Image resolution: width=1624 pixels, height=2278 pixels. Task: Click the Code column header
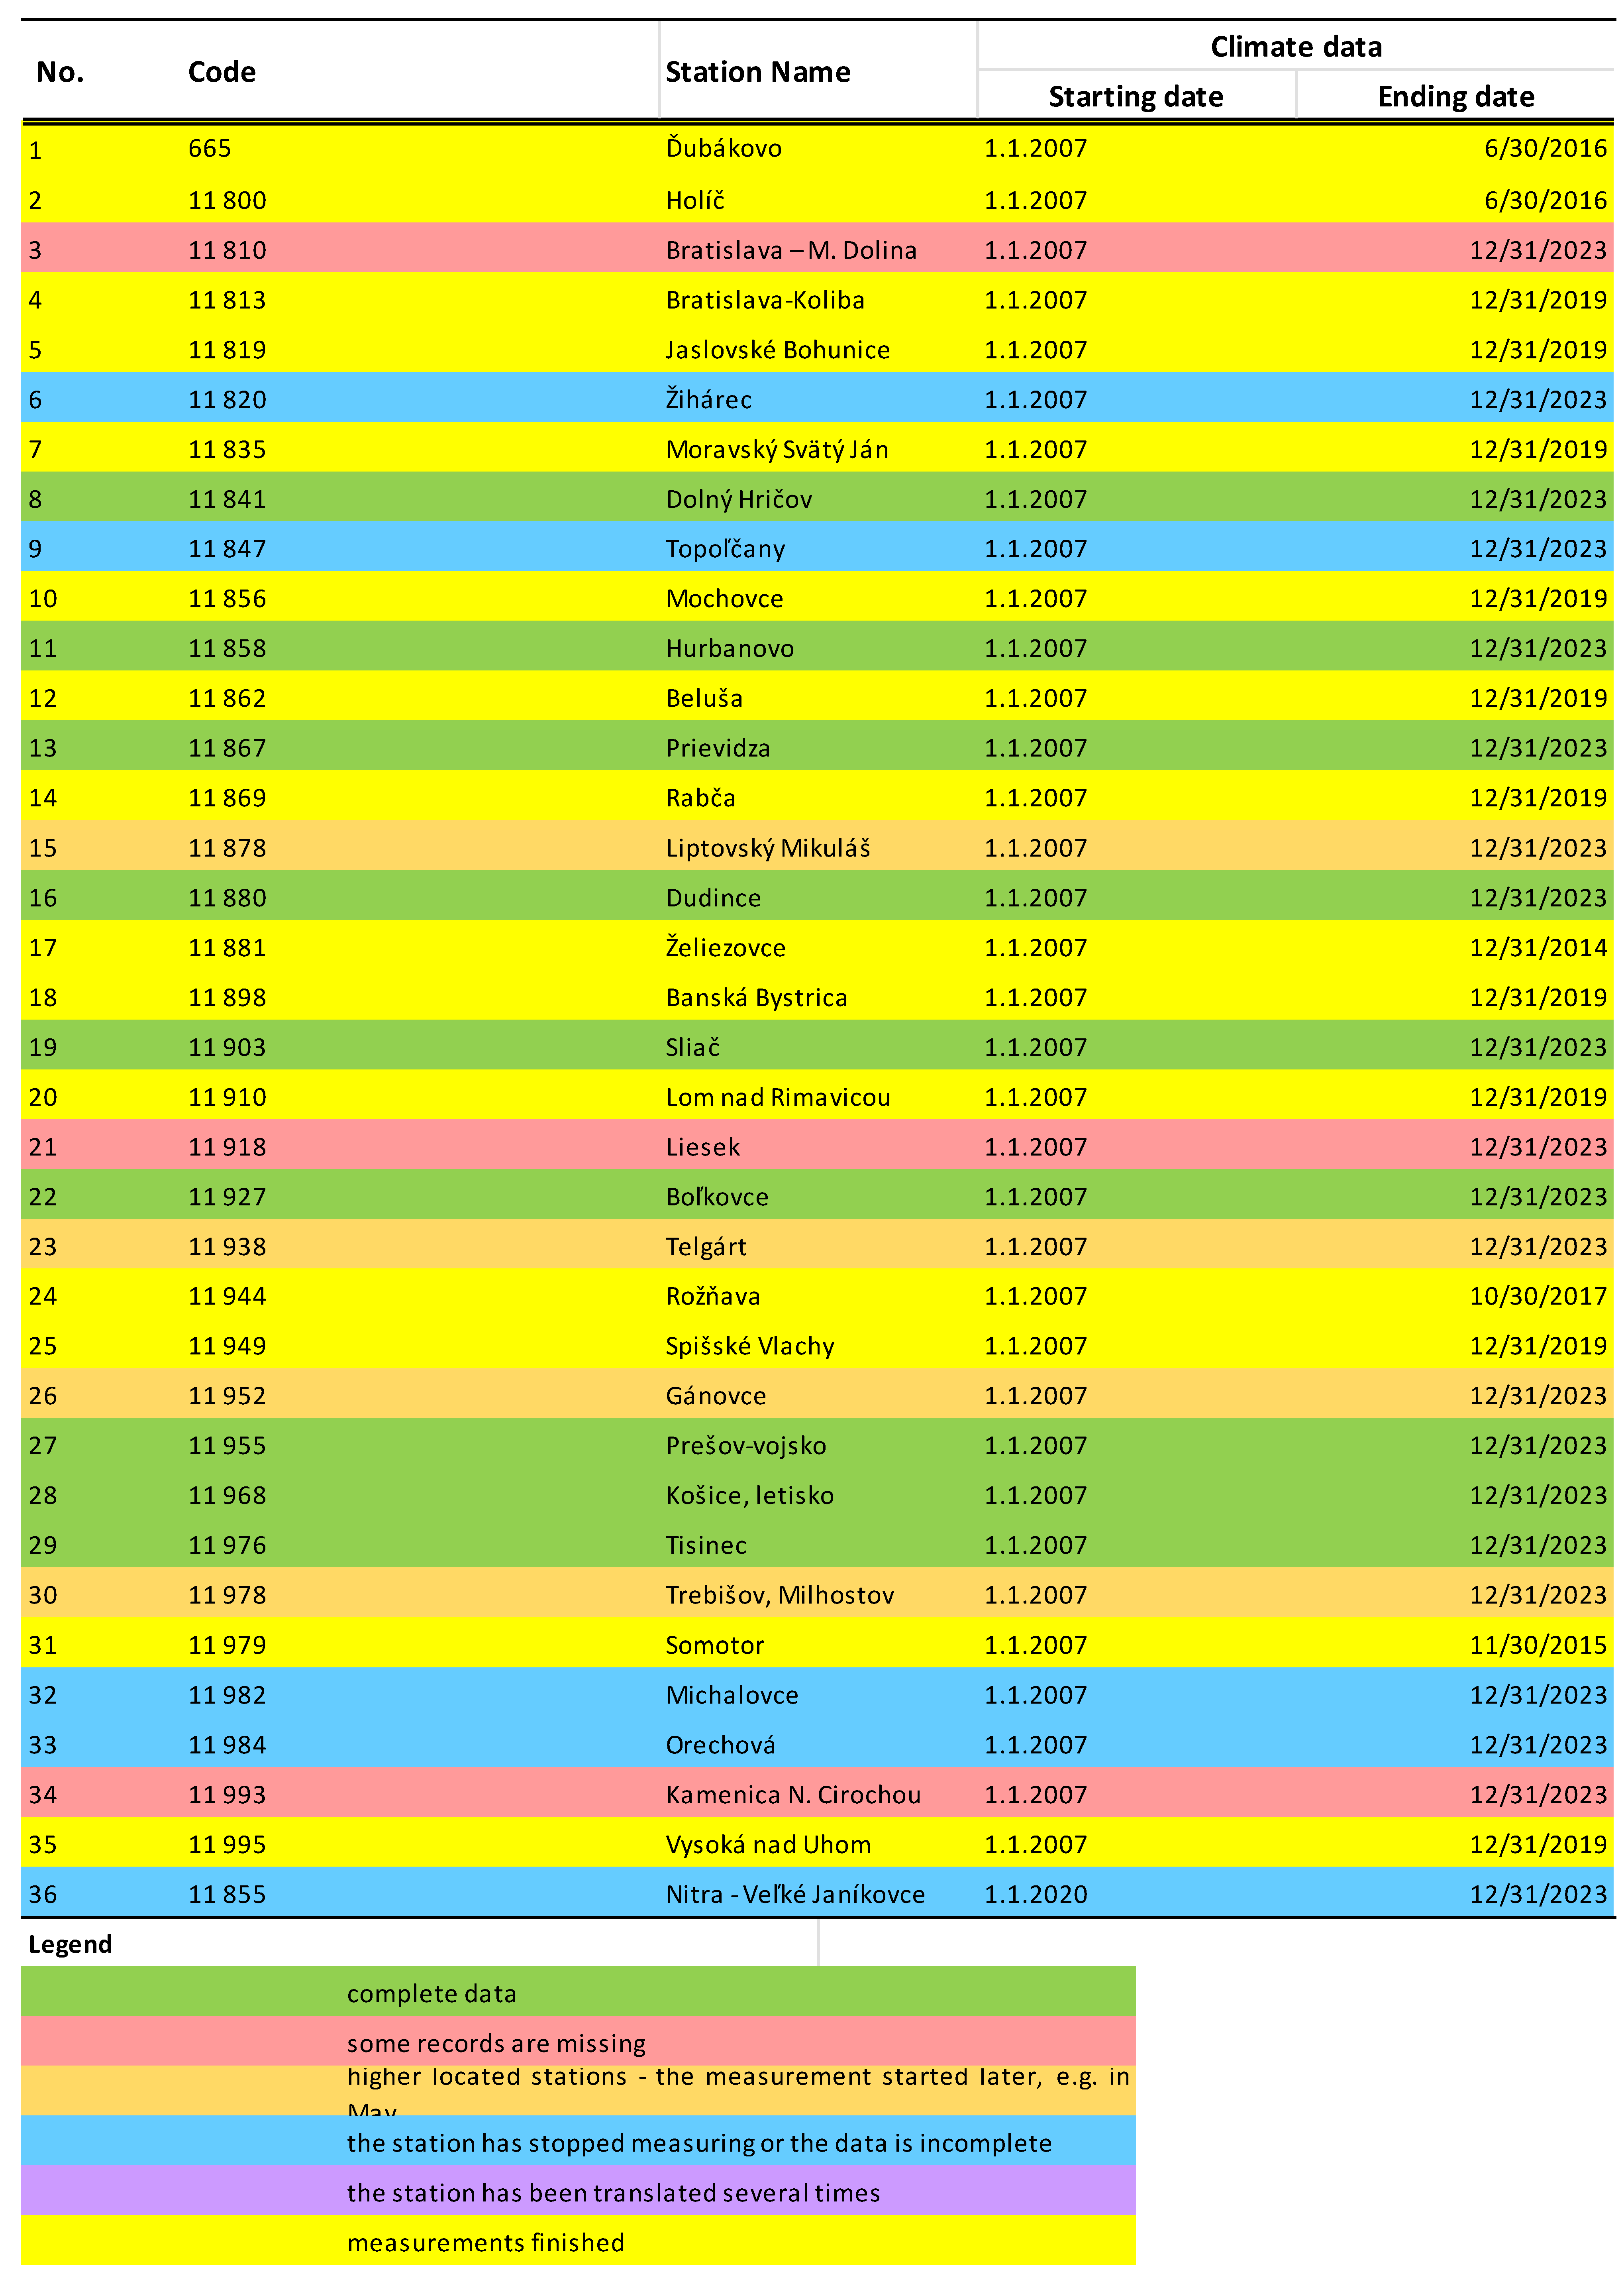(221, 72)
